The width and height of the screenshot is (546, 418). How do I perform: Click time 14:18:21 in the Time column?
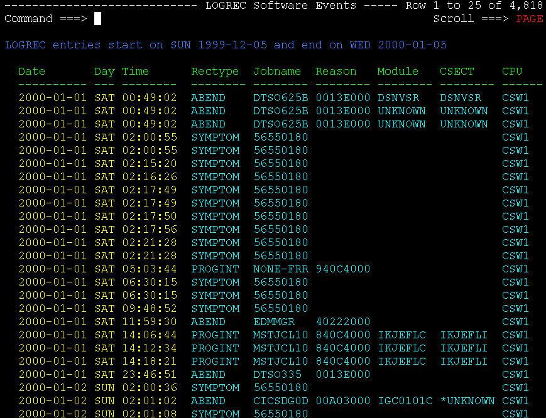click(150, 362)
